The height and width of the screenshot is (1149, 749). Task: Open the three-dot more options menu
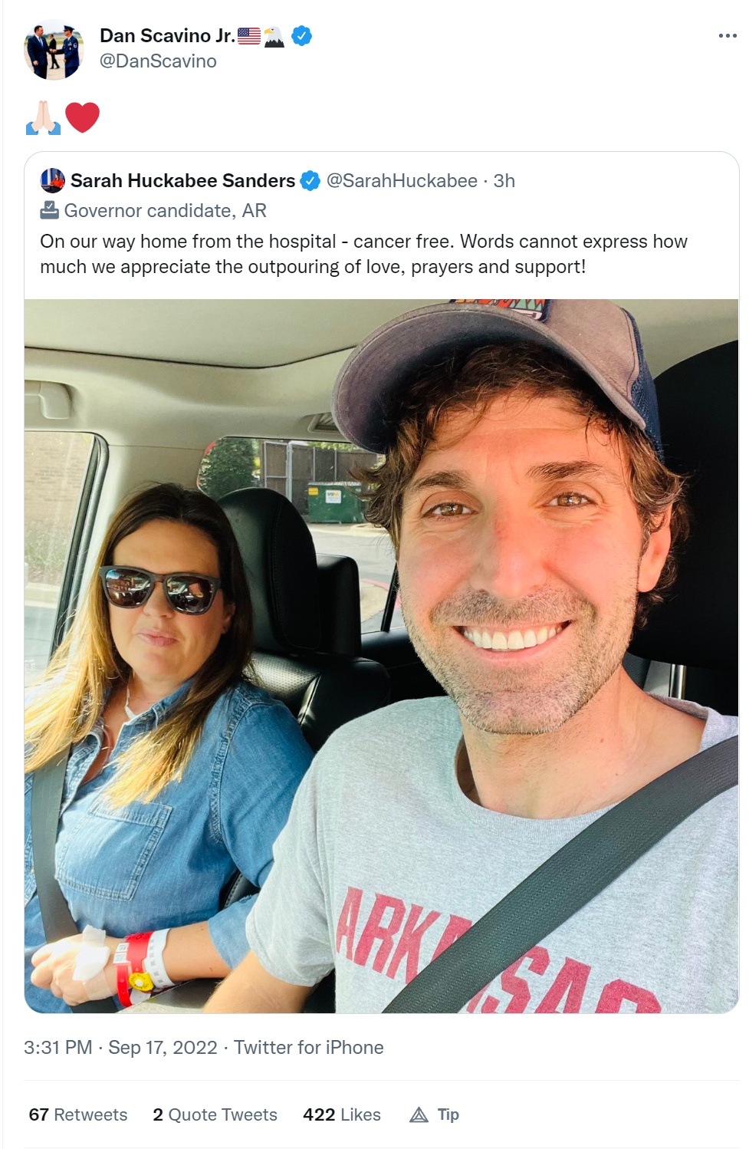727,36
